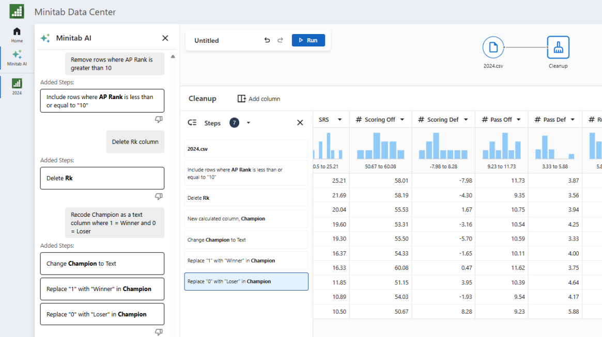The width and height of the screenshot is (602, 337).
Task: Open the SRS column dropdown
Action: 339,120
